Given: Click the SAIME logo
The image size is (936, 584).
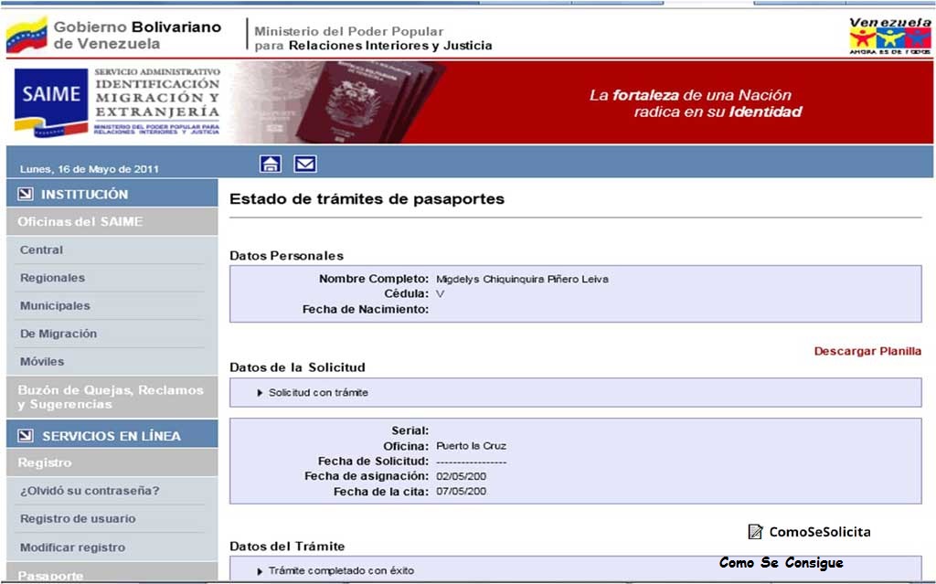Looking at the screenshot, I should (51, 101).
